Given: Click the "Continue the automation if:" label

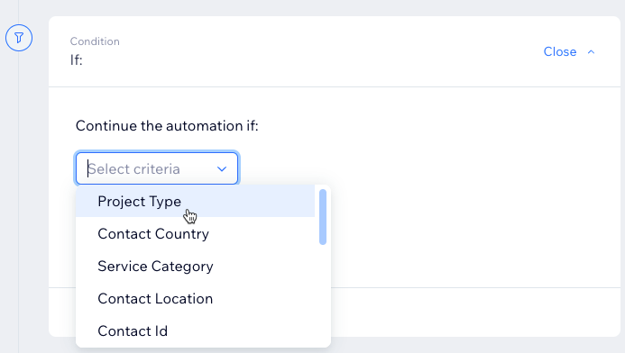Looking at the screenshot, I should tap(167, 126).
